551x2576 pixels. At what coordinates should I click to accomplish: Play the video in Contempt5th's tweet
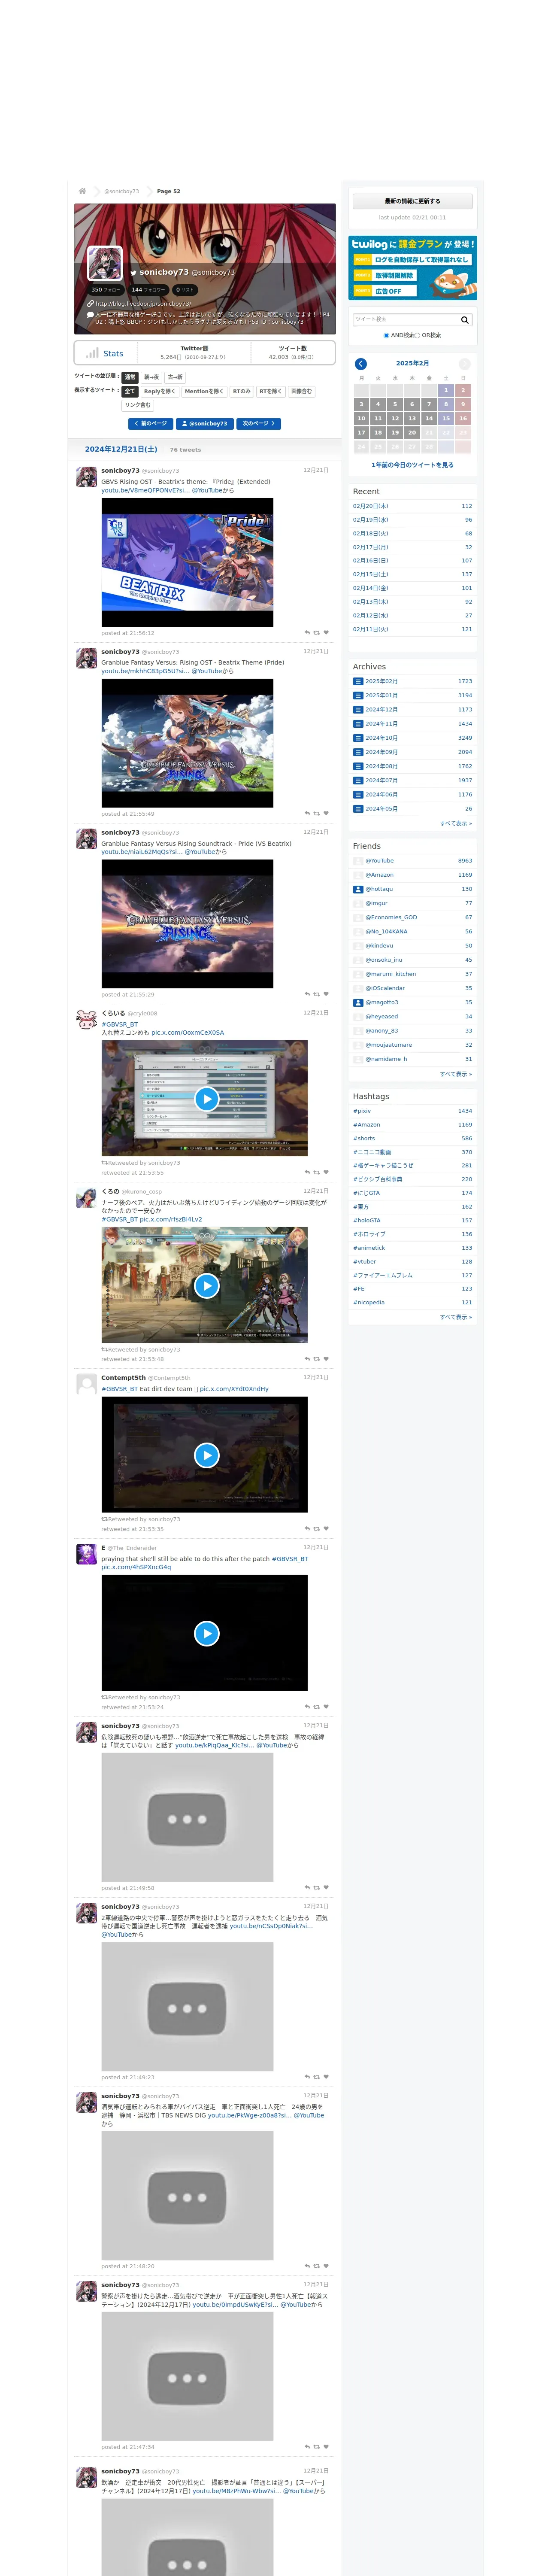(x=206, y=1455)
